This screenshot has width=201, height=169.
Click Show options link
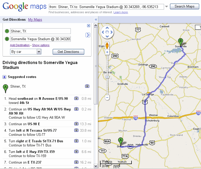pyautogui.click(x=41, y=45)
